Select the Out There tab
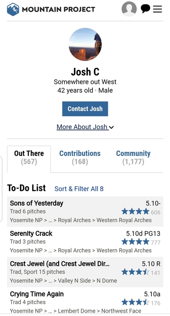 [x=29, y=158]
